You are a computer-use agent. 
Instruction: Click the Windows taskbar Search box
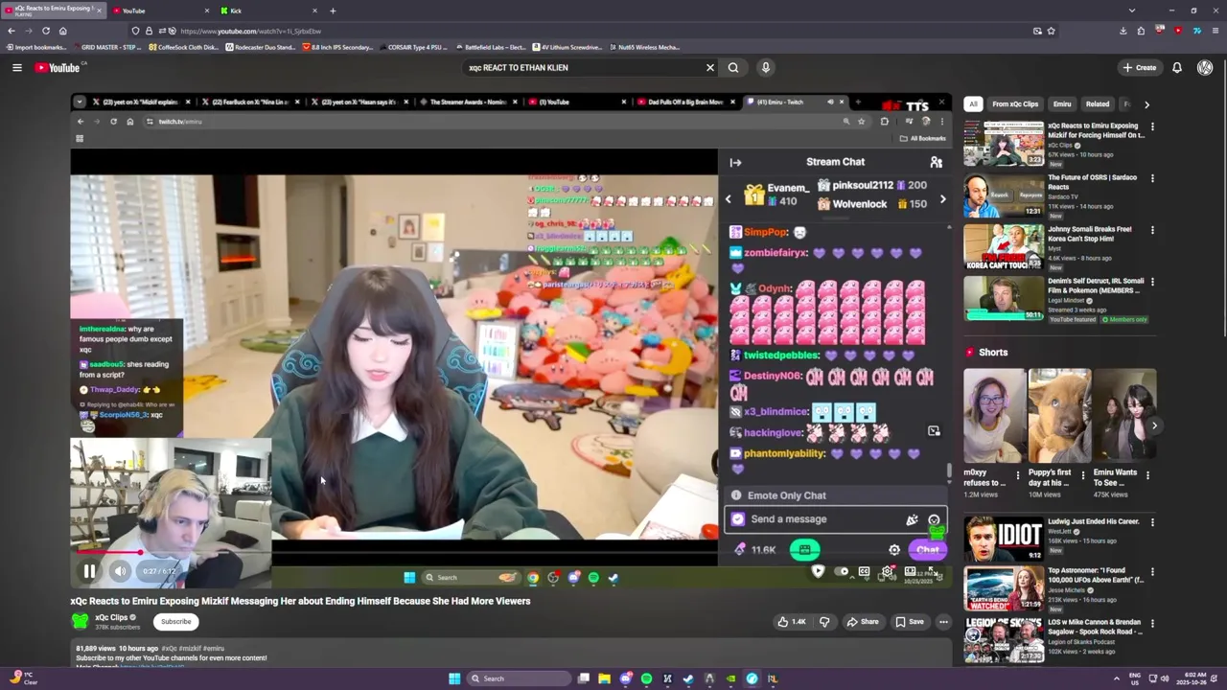(x=518, y=678)
